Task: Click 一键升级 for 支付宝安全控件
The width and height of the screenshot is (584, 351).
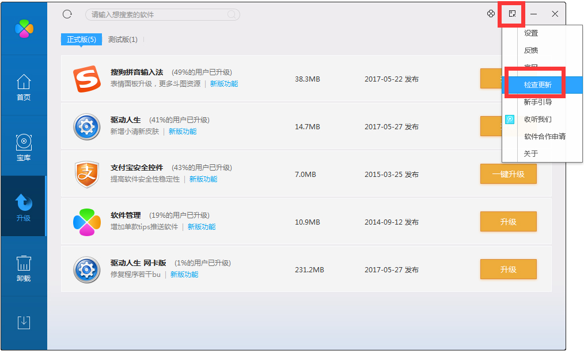Action: tap(508, 174)
